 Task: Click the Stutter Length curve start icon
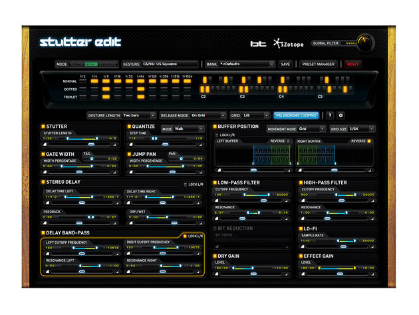click(45, 145)
